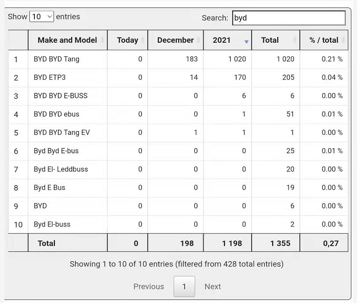Viewport: 357px width, 303px height.
Task: Click the footer 2021 total 1 198
Action: (x=232, y=244)
